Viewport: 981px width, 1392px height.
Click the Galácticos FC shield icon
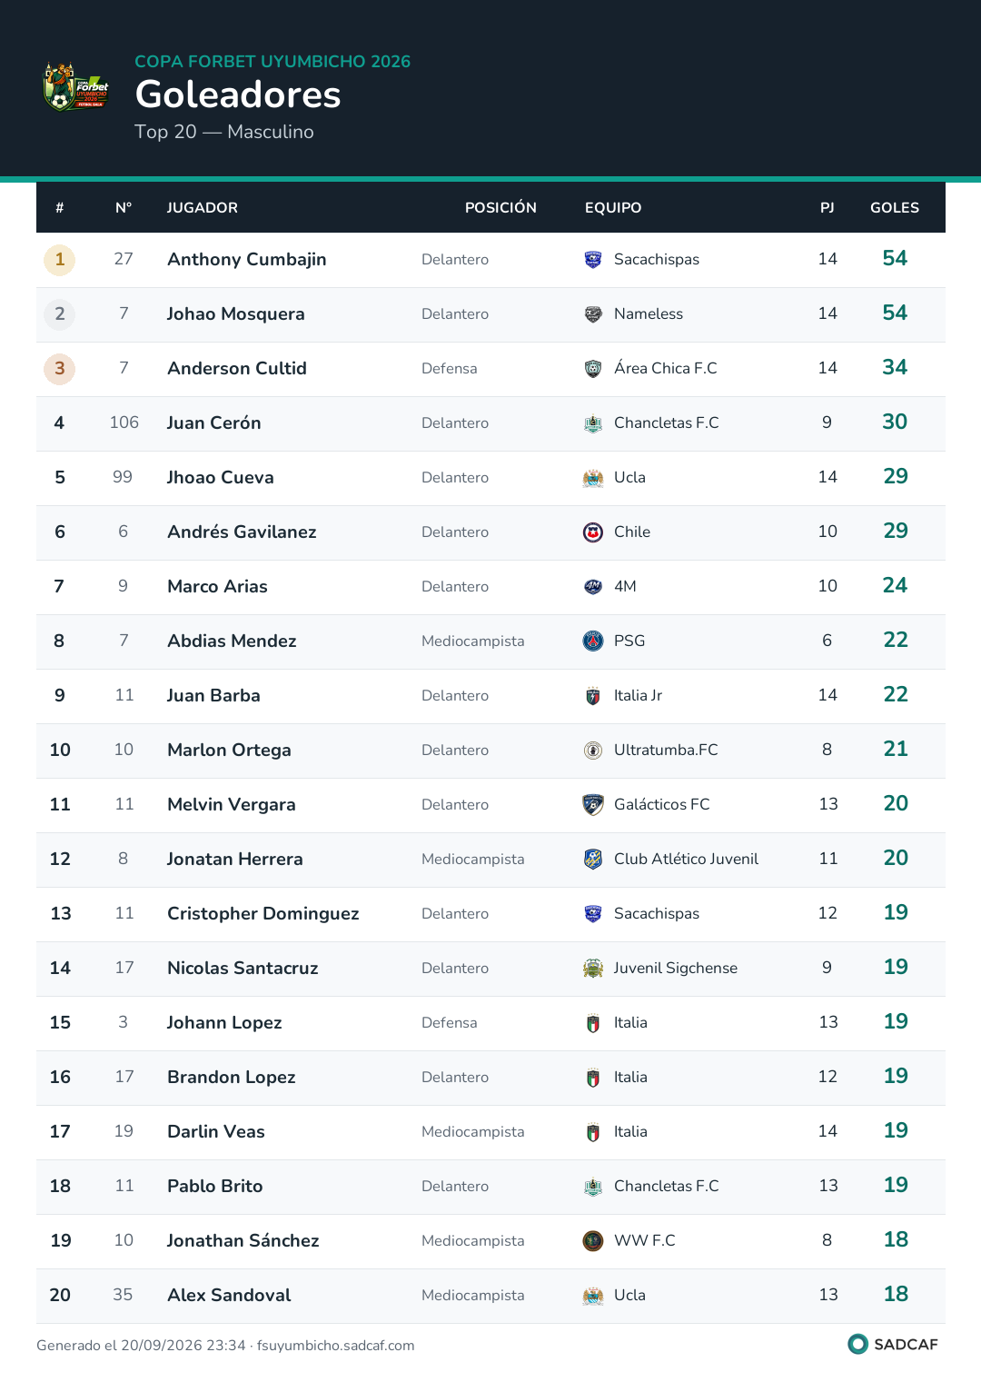point(593,805)
